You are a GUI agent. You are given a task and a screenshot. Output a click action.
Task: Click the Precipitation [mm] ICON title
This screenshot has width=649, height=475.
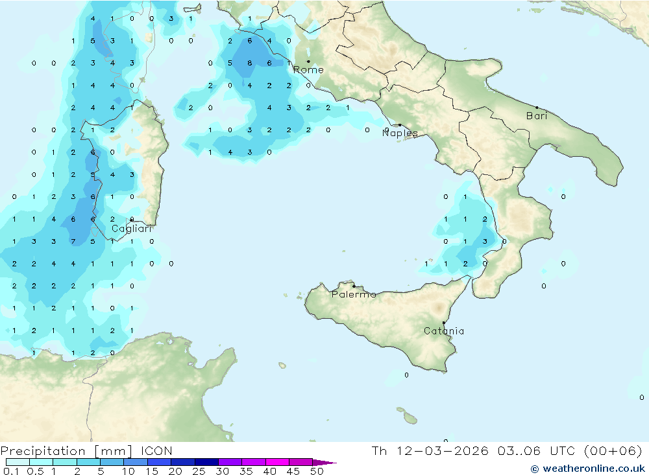pyautogui.click(x=86, y=450)
